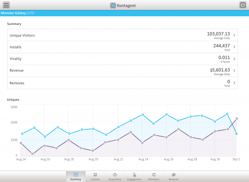
Task: Open the calendar date picker icon
Action: [243, 5]
